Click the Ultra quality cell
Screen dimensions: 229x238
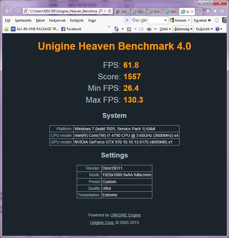click(127, 188)
